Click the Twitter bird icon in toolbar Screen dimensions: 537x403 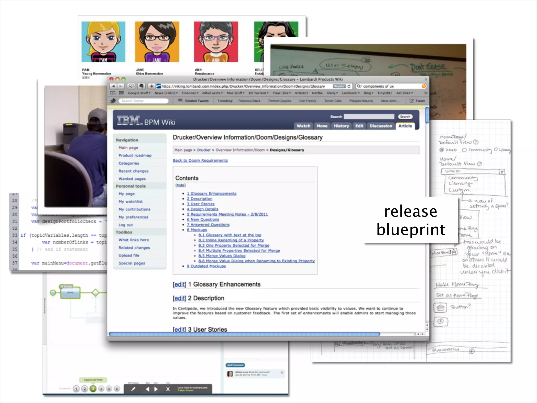113,101
